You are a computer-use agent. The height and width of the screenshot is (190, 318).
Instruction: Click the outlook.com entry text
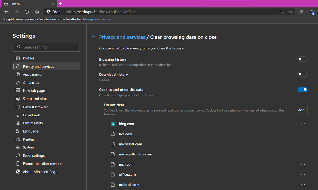tap(129, 185)
